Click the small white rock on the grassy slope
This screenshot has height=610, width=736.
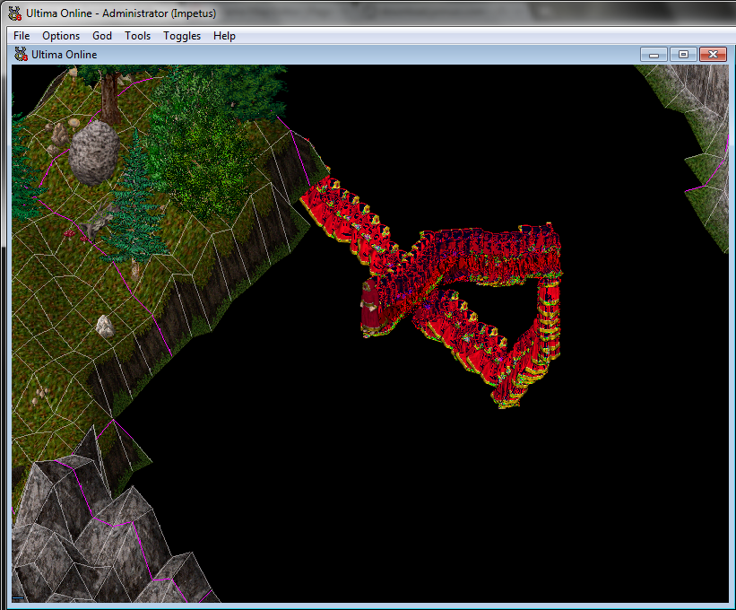point(105,327)
